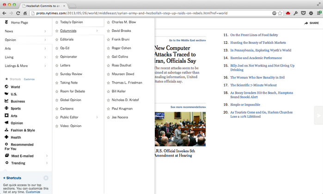Click the Fashion & Style hanger icon

pos(6,130)
